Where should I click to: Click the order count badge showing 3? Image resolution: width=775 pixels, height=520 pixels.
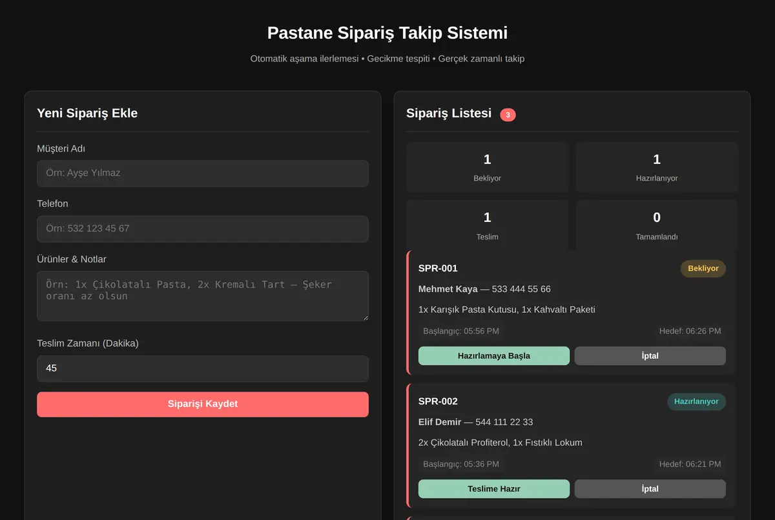[508, 115]
